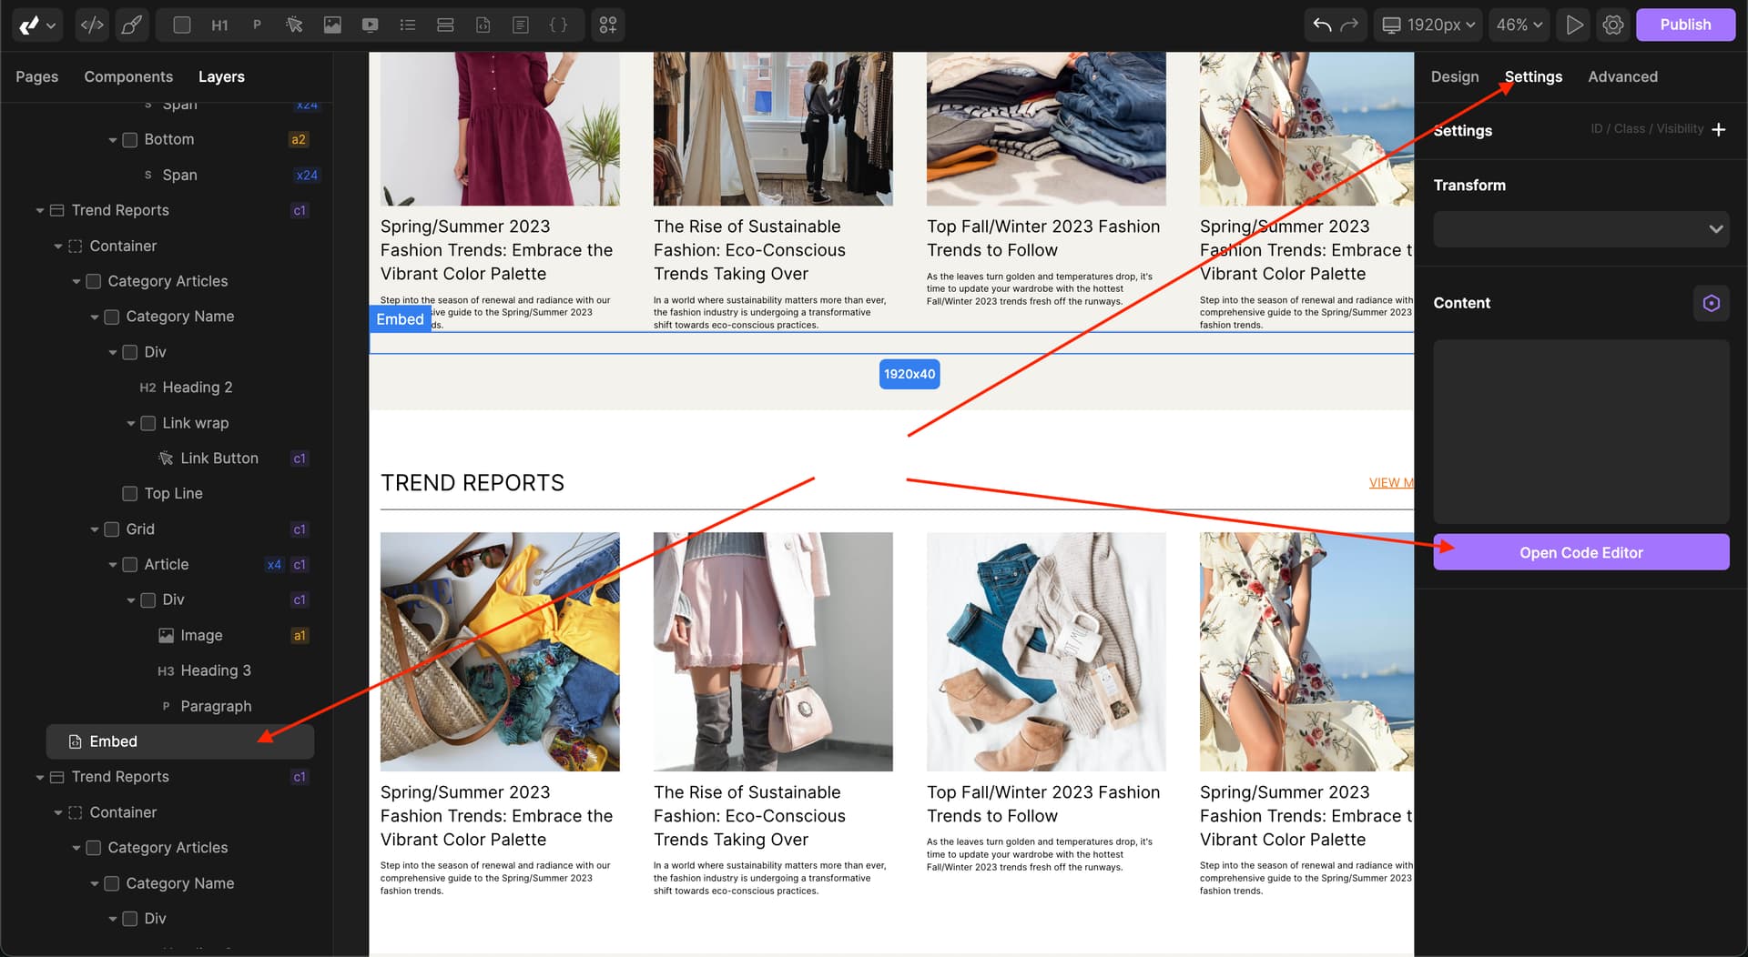1748x957 pixels.
Task: Select the pink skirt and handbag image
Action: coord(773,651)
